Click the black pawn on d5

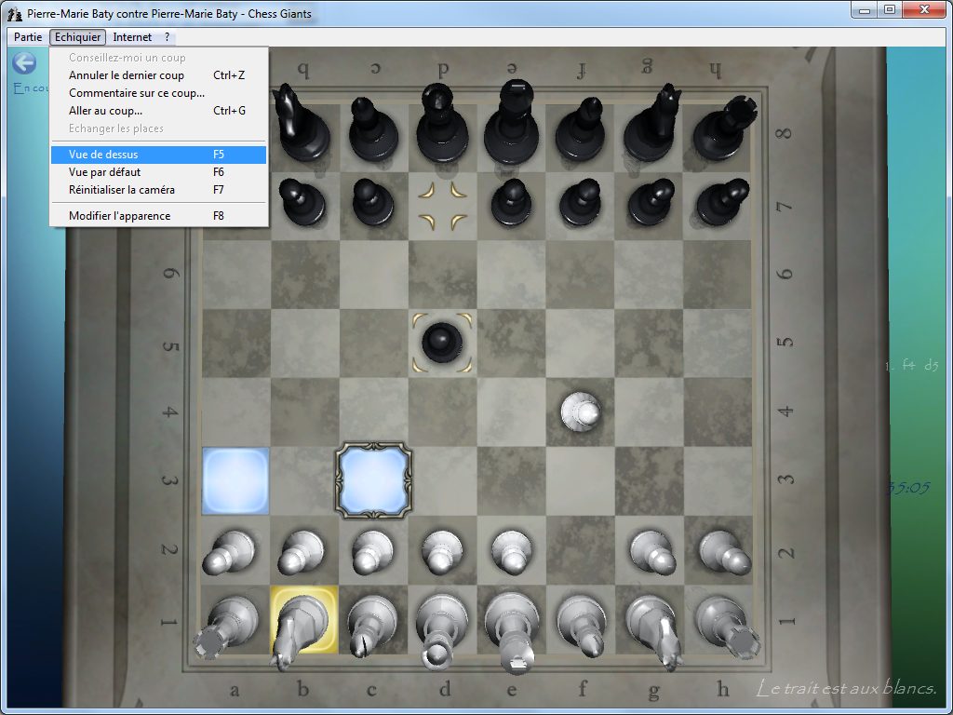click(x=442, y=342)
